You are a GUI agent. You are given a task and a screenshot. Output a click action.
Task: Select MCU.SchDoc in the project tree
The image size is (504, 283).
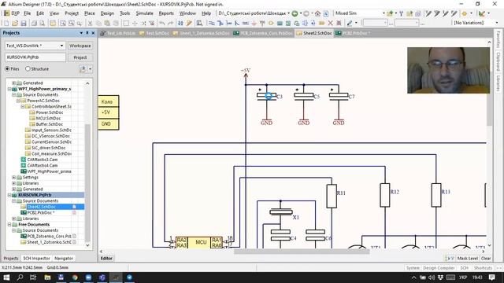(49, 119)
